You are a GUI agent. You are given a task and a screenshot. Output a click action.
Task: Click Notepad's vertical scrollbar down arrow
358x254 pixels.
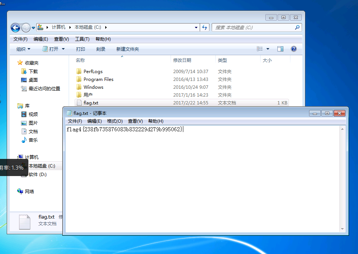(342, 229)
